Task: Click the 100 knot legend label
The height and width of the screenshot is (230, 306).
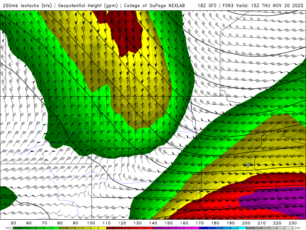Action: [x=91, y=223]
